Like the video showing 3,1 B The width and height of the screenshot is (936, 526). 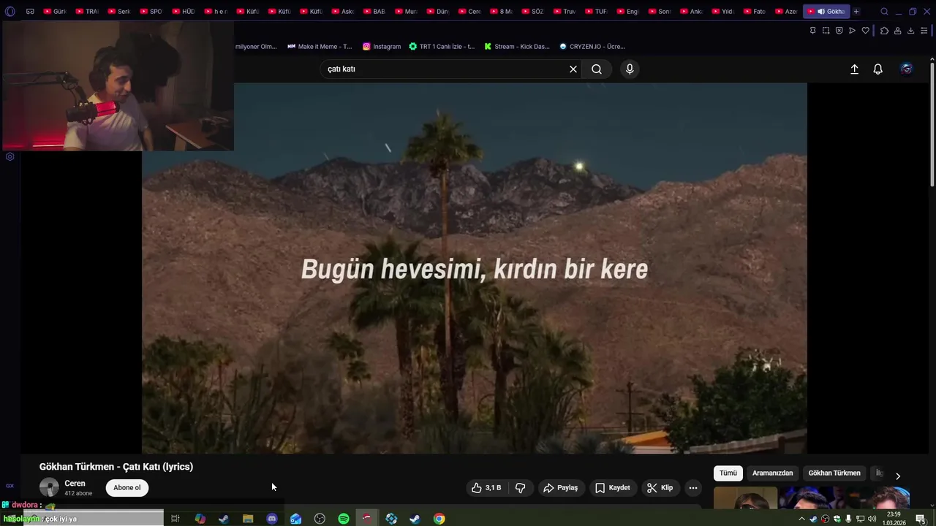486,488
